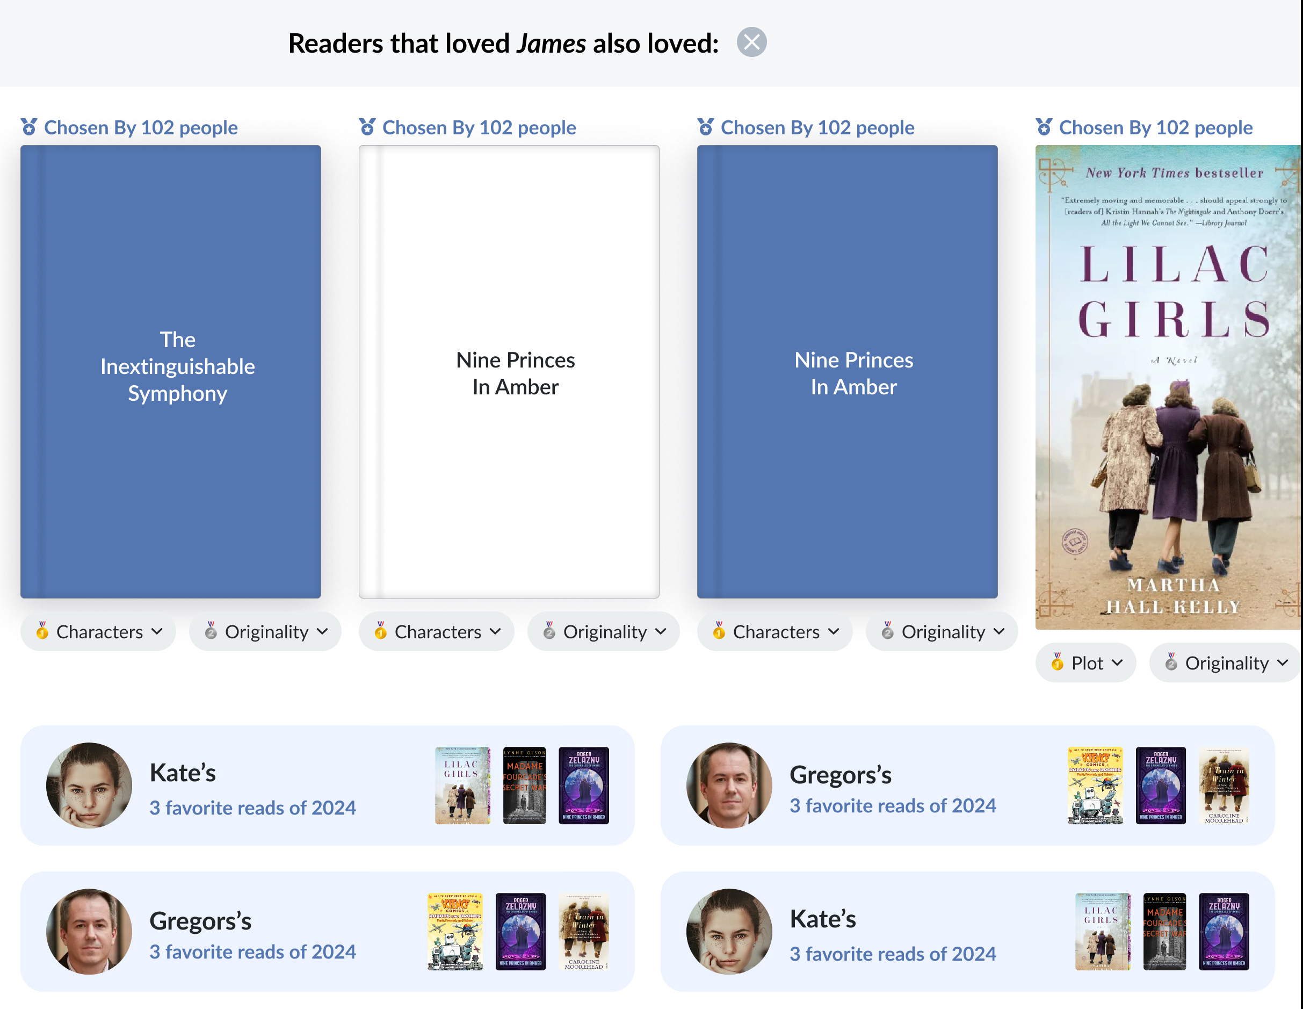
Task: Click gold medal icon beside Plot tag
Action: click(1056, 662)
